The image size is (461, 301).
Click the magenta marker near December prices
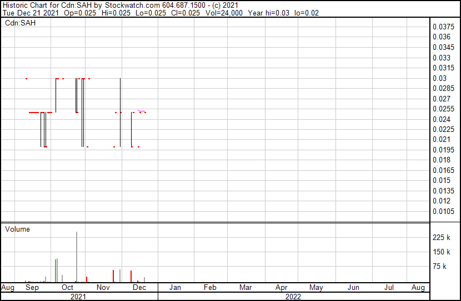[x=142, y=111]
